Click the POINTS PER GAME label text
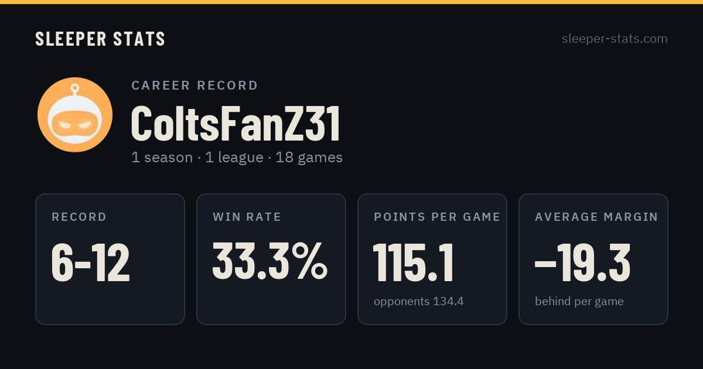This screenshot has width=703, height=369. click(437, 217)
